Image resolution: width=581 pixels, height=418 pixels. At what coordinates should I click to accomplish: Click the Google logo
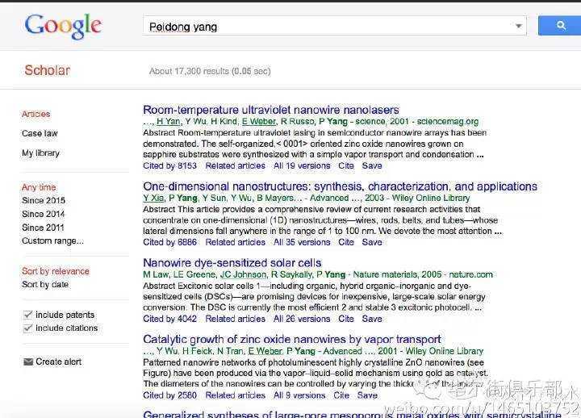click(x=63, y=26)
